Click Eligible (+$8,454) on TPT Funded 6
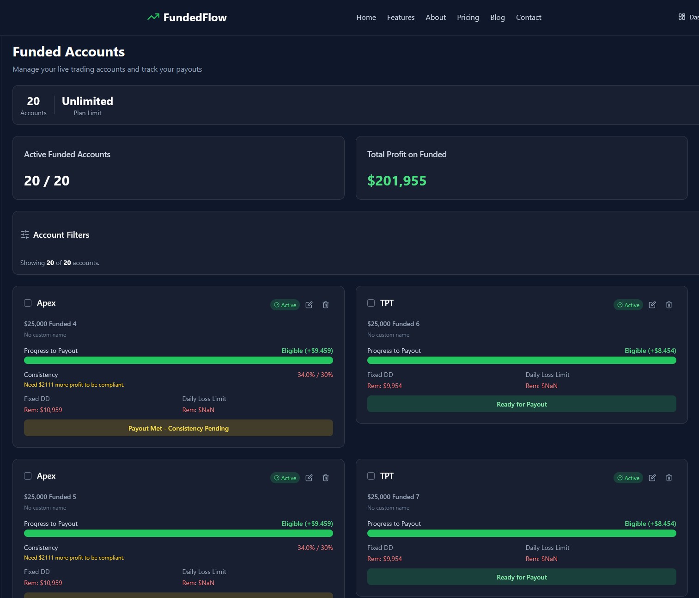Viewport: 699px width, 598px height. coord(650,351)
